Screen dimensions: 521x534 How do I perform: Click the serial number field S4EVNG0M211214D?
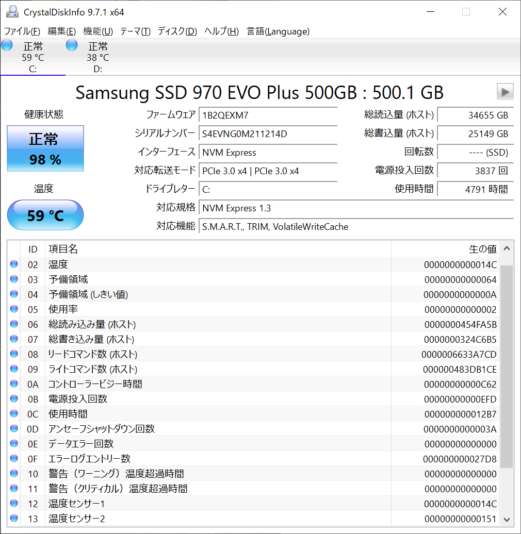click(x=268, y=133)
